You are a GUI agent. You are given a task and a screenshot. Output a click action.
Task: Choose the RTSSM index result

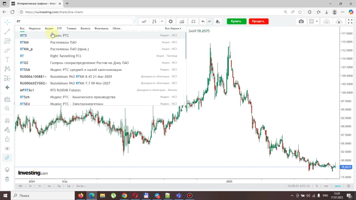[100, 69]
